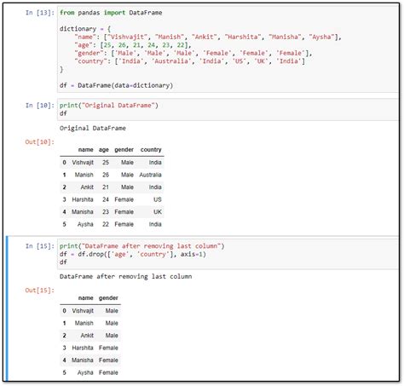This screenshot has height=386, width=404.
Task: Click 'DataFrame after removing last column' output text
Action: pos(125,276)
